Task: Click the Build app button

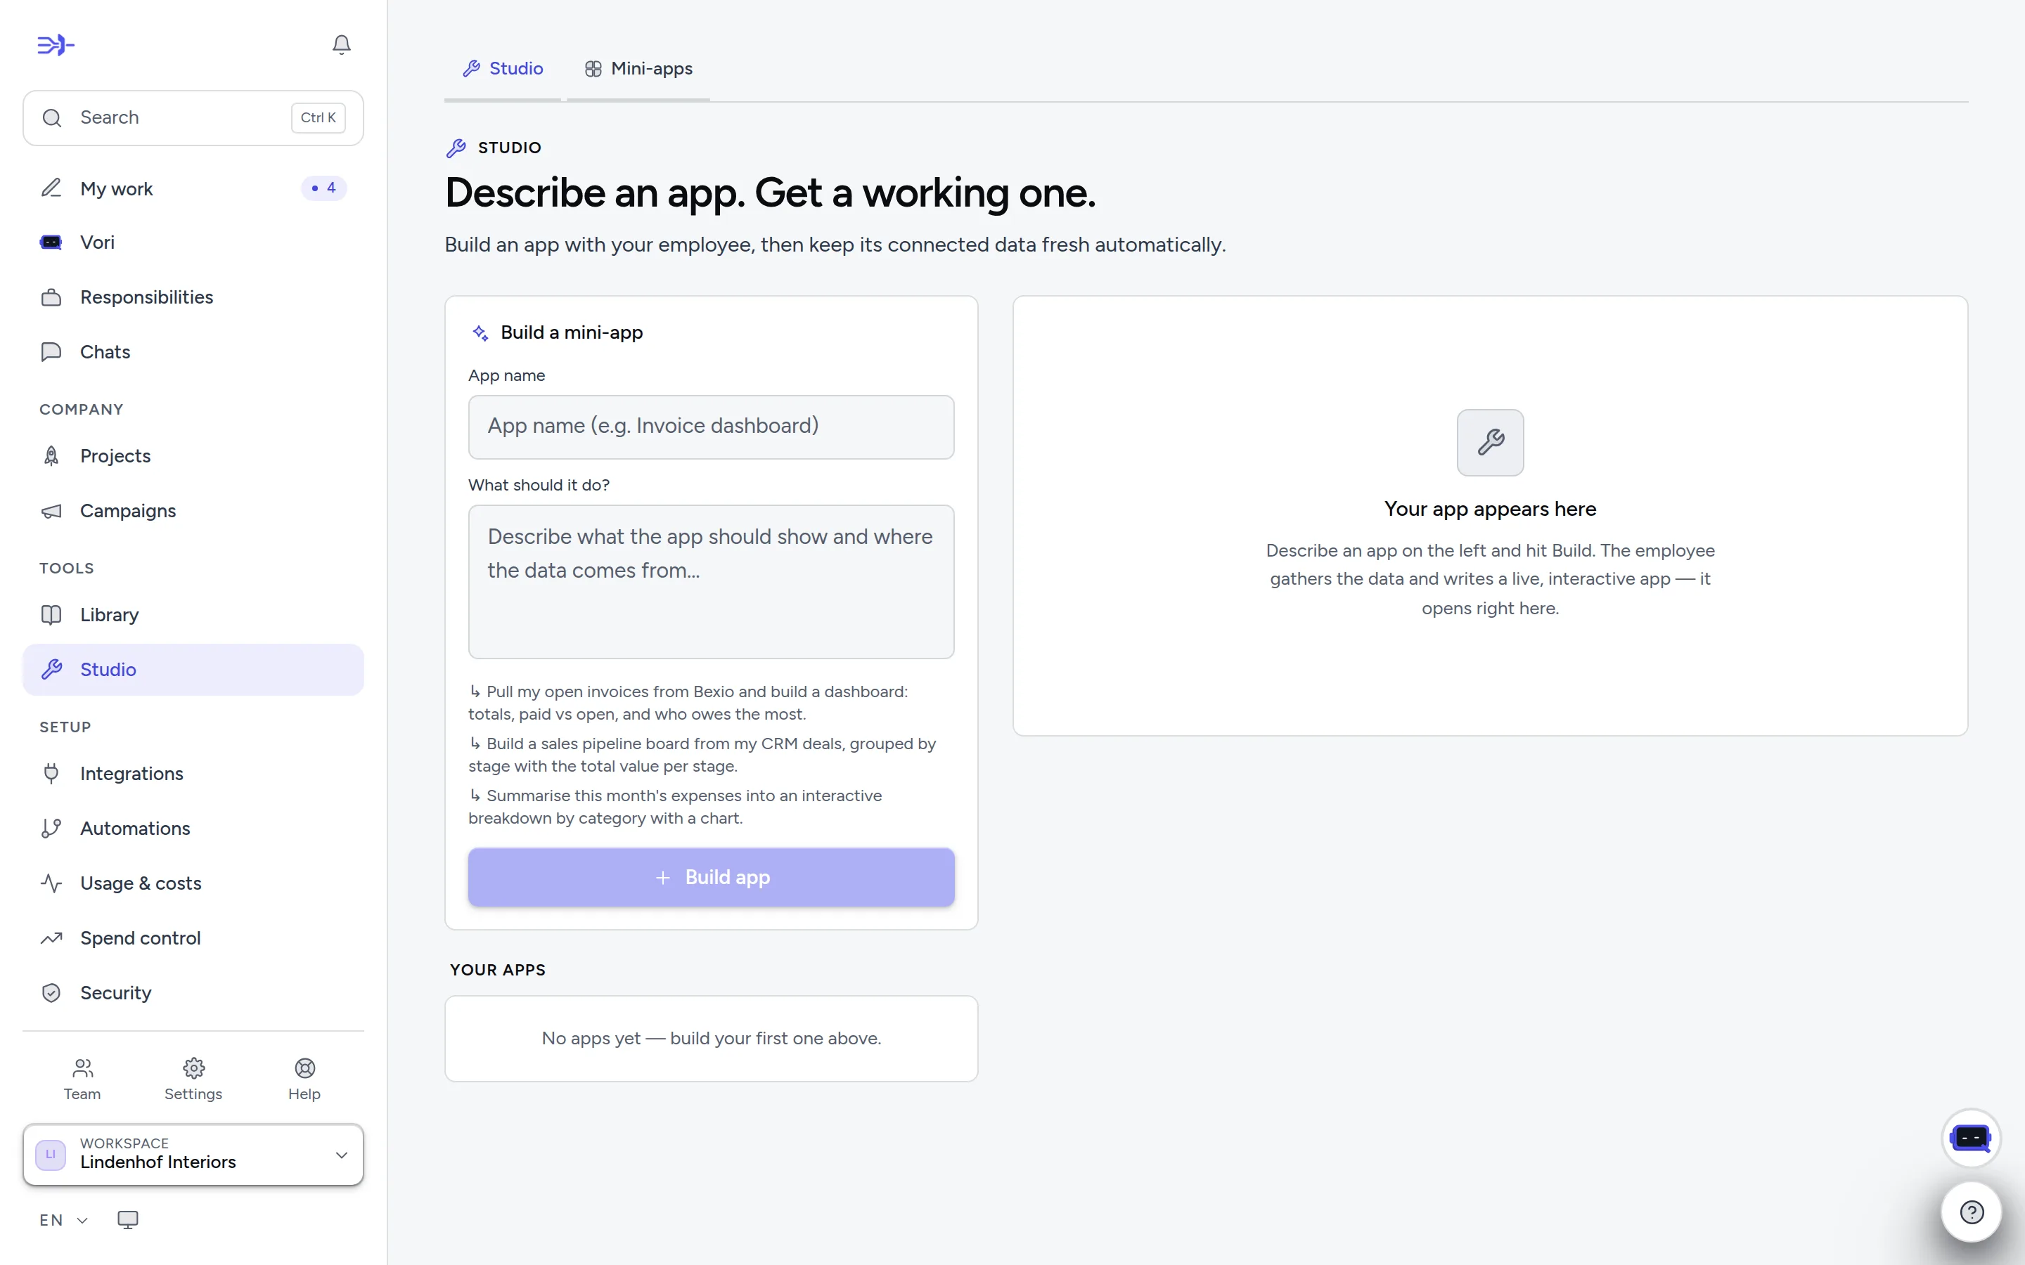Action: tap(712, 877)
